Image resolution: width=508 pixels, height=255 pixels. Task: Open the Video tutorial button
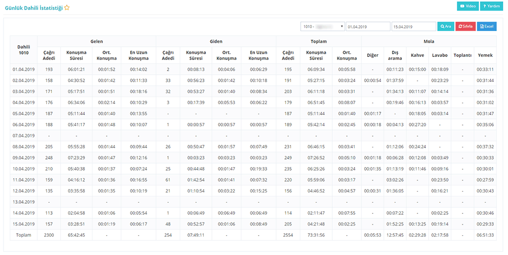(x=467, y=6)
